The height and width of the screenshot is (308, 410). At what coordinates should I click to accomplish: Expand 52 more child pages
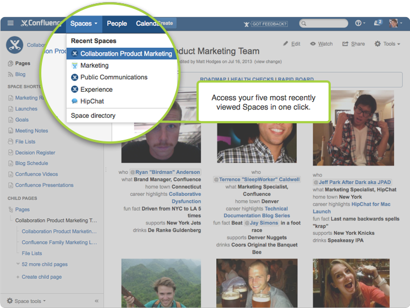(x=45, y=265)
